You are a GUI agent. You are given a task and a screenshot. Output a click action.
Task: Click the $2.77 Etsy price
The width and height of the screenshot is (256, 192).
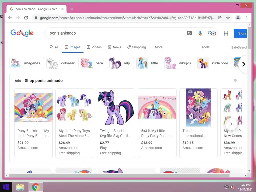pyautogui.click(x=104, y=143)
